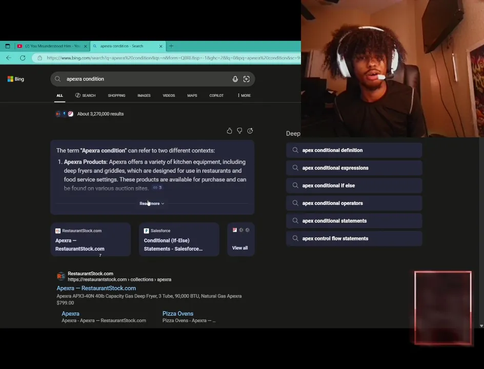Screen dimensions: 484x369
Task: Open the MAPS tab
Action: [192, 96]
